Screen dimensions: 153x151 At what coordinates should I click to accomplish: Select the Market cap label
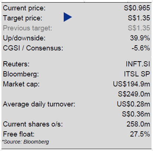click(21, 84)
